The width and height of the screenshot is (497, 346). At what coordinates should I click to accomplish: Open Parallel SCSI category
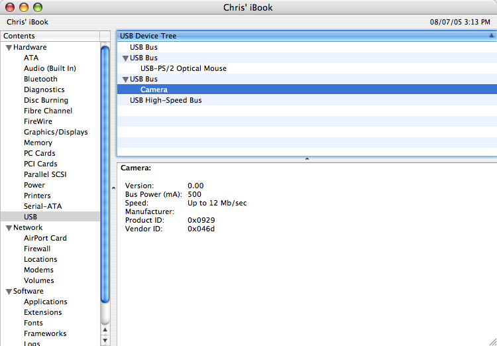[45, 174]
